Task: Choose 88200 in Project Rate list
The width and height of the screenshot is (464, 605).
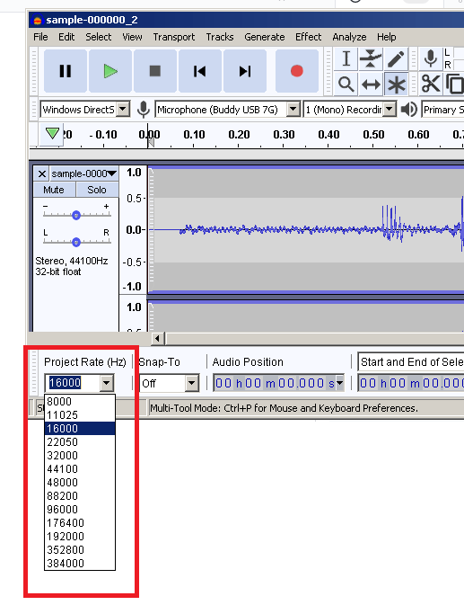Action: (80, 496)
